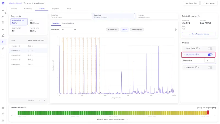Open the Waveform view card
This screenshot has width=220, height=124.
click(71, 16)
